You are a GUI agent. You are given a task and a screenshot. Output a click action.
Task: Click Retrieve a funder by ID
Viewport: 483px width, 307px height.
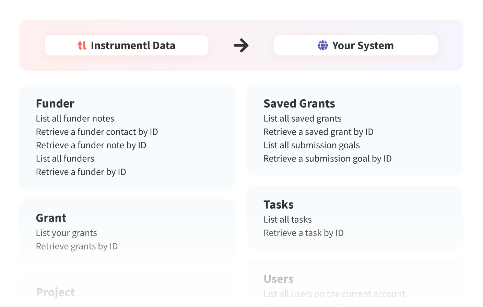tap(81, 172)
